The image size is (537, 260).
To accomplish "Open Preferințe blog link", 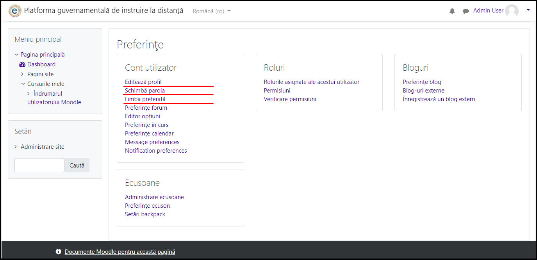I will 422,82.
